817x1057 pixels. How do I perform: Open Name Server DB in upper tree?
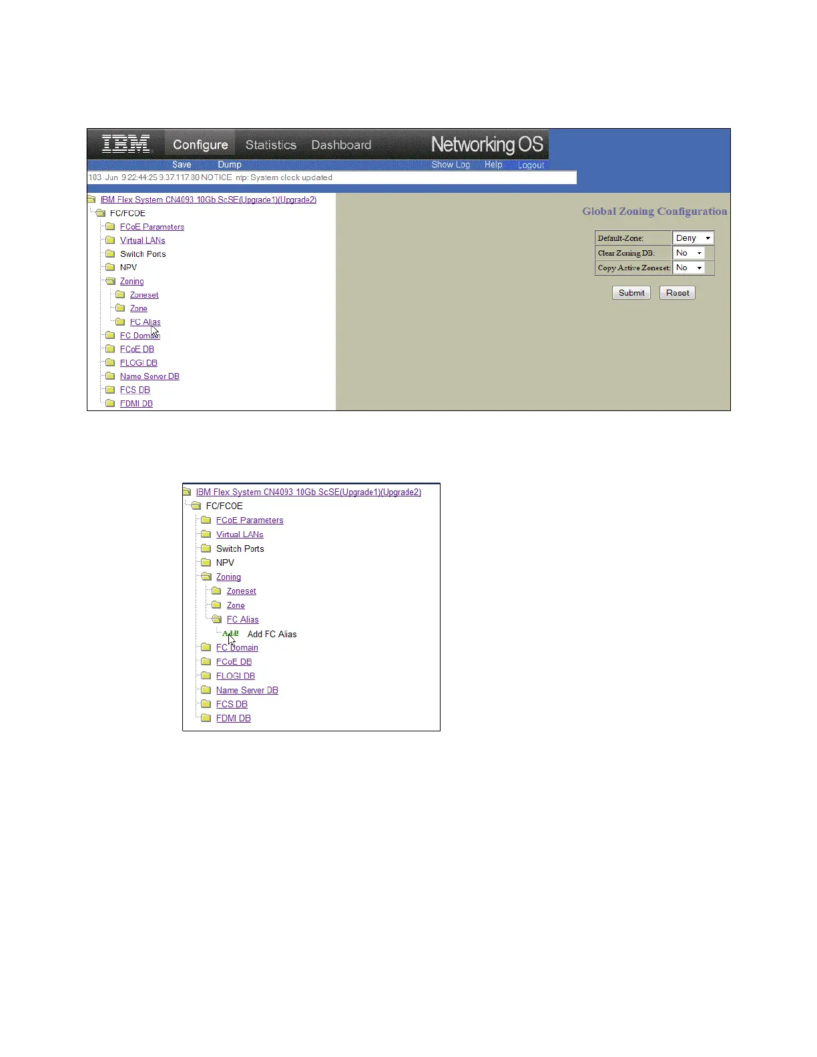pos(150,376)
